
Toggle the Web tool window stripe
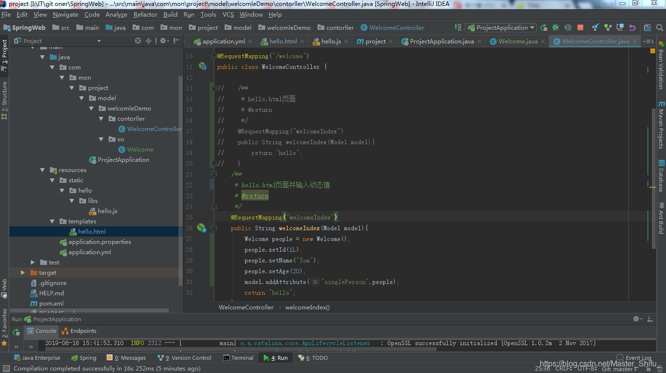tap(4, 288)
